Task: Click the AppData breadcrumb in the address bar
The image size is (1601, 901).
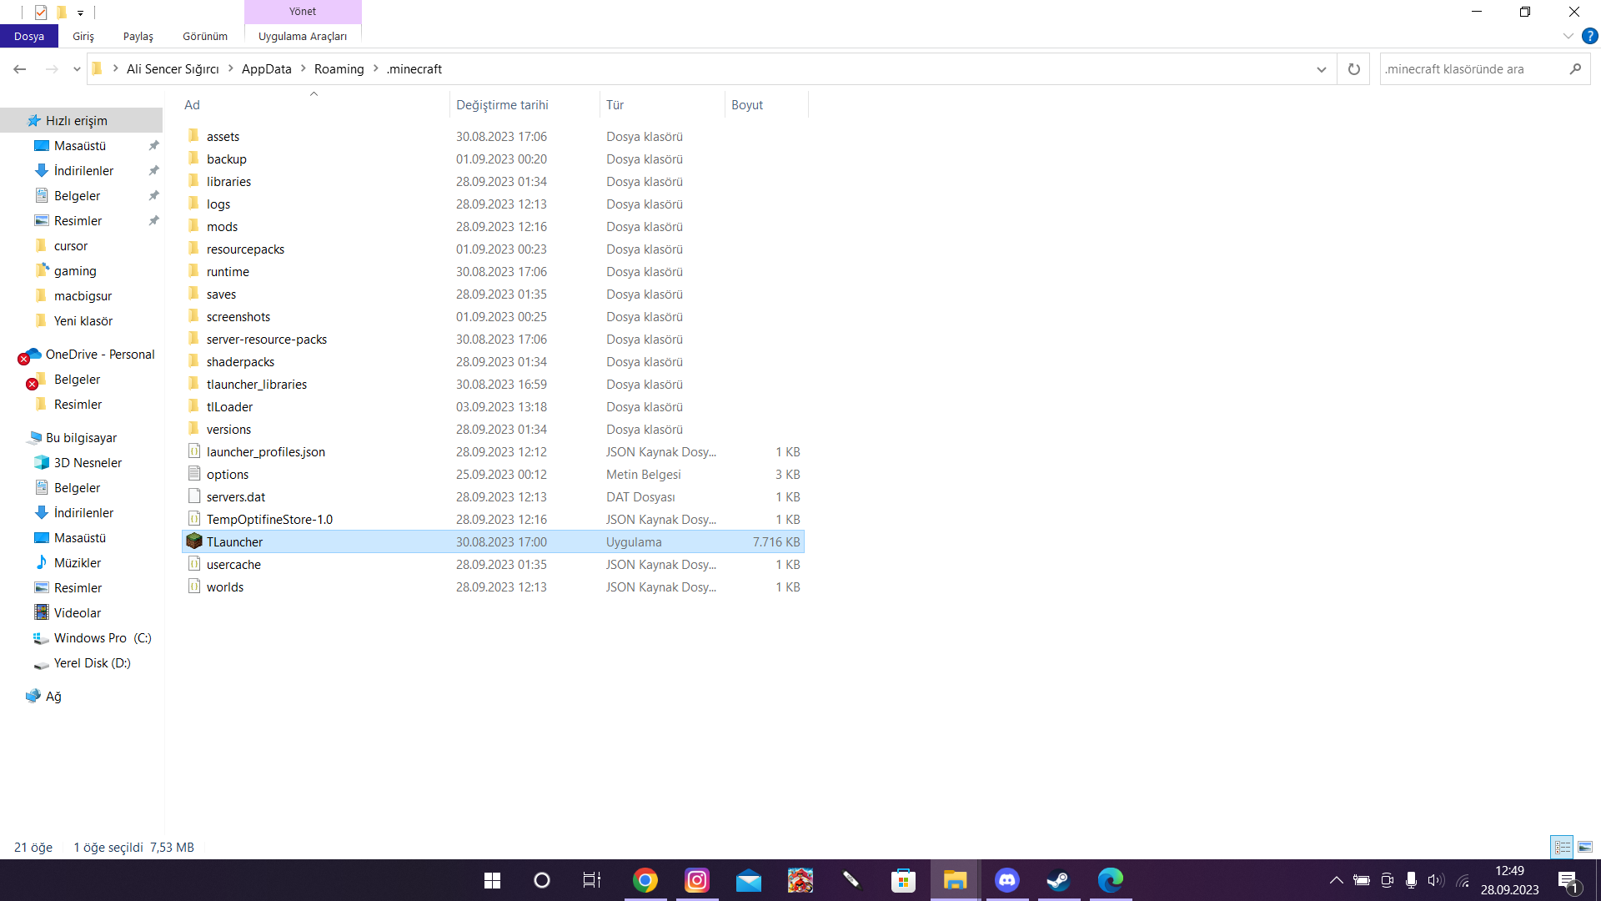Action: (266, 69)
